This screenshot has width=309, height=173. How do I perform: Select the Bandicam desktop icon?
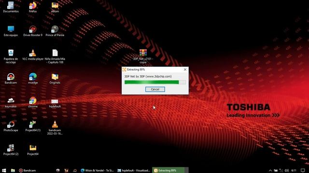coord(11,78)
